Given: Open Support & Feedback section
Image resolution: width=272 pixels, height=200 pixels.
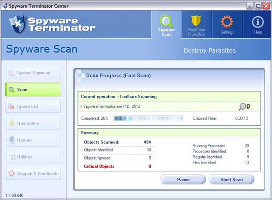Looking at the screenshot, I should [33, 173].
